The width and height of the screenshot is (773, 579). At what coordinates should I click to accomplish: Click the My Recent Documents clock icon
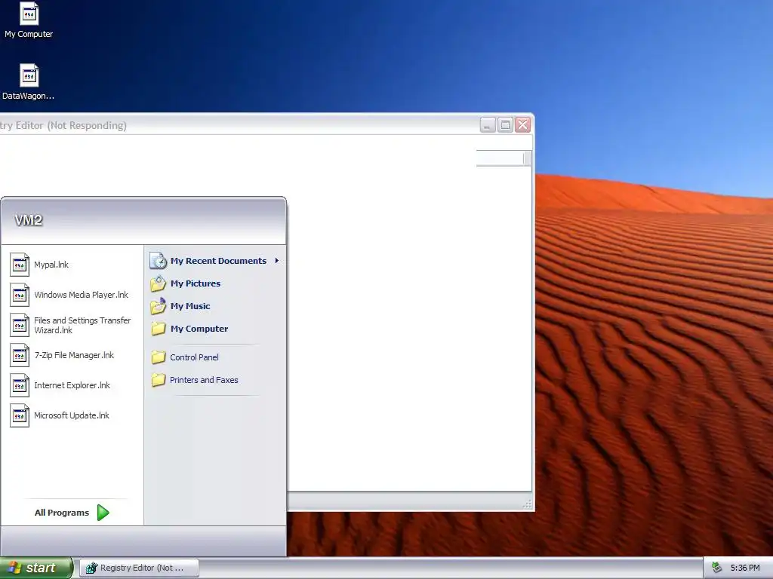pyautogui.click(x=159, y=260)
